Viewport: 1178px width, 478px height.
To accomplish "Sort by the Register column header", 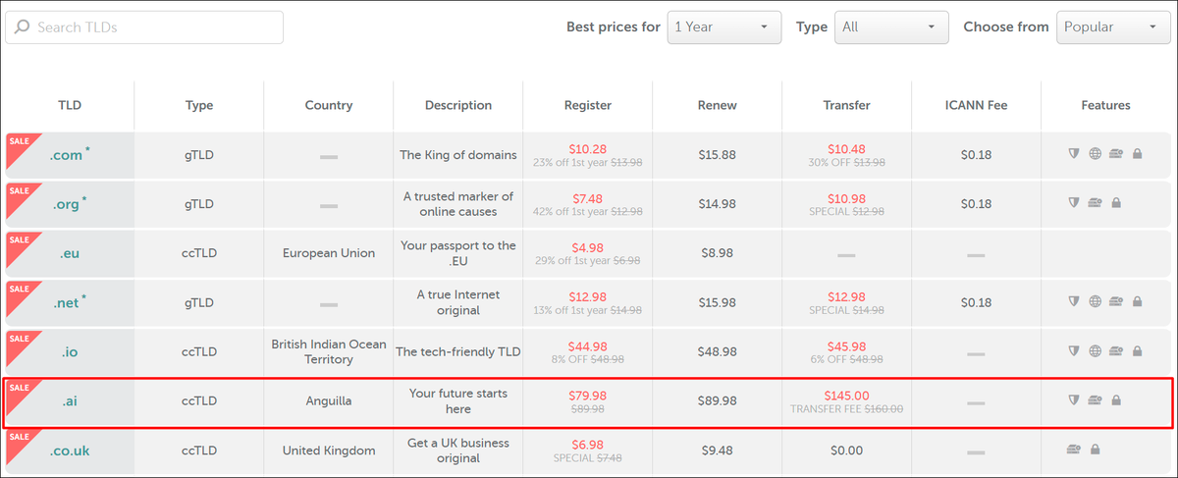I will [587, 105].
